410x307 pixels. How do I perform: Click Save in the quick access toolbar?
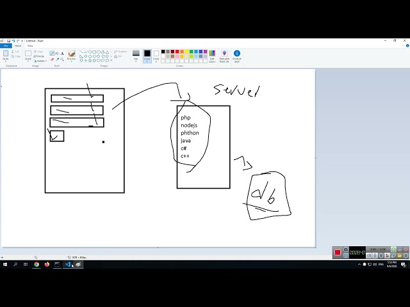[x=8, y=41]
